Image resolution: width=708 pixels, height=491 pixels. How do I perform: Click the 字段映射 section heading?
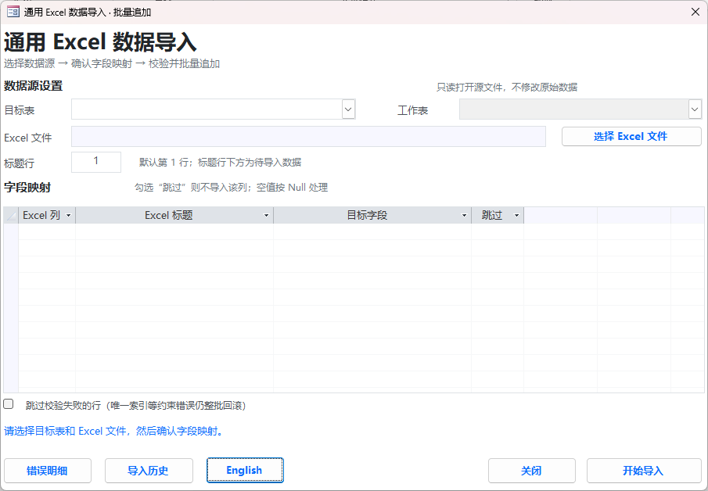pos(27,188)
